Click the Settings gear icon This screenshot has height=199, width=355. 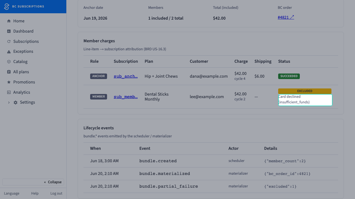tap(16, 103)
